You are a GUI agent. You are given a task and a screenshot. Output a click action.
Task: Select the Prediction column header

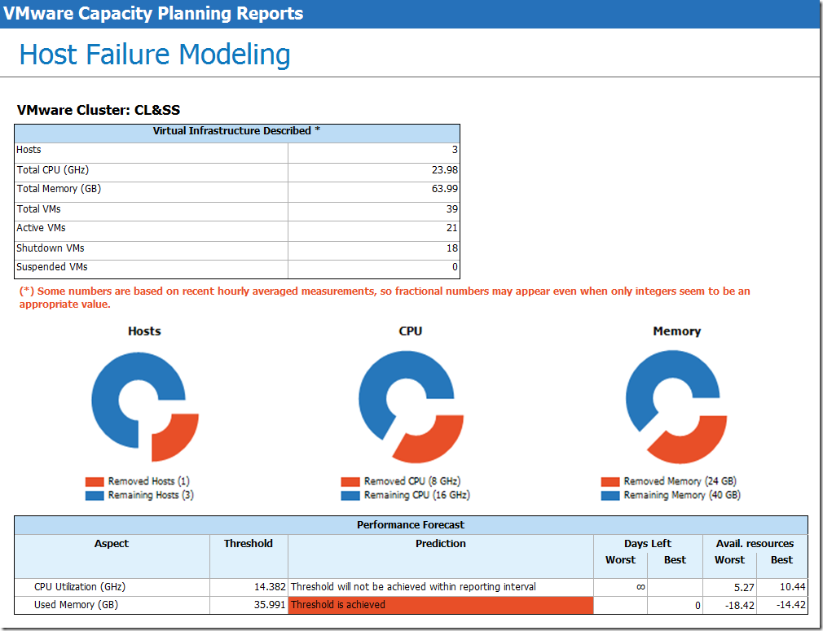click(x=441, y=544)
